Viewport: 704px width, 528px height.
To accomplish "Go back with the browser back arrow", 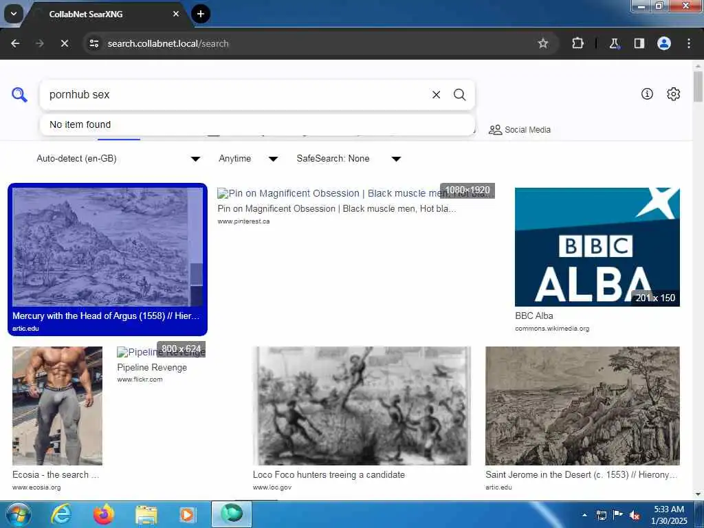I will click(15, 43).
